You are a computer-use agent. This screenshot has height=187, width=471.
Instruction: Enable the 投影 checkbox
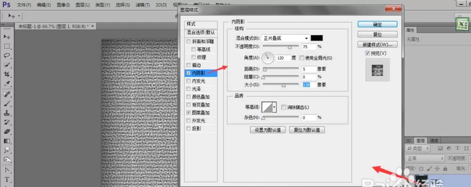[188, 129]
